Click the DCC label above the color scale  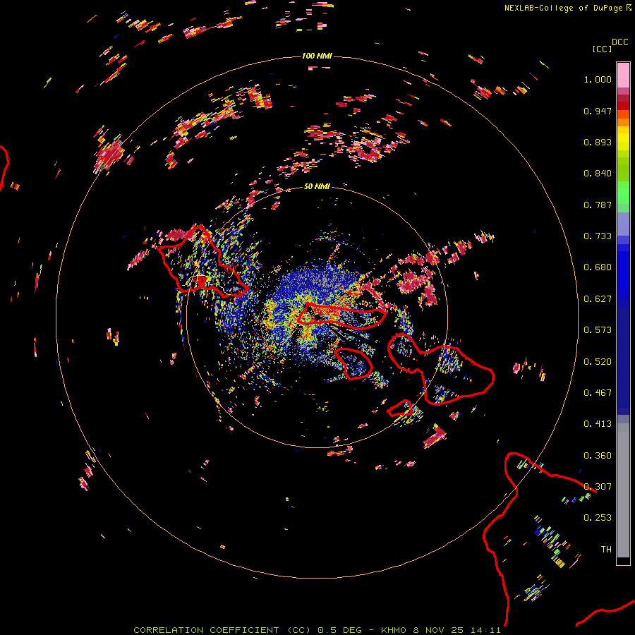tap(619, 42)
